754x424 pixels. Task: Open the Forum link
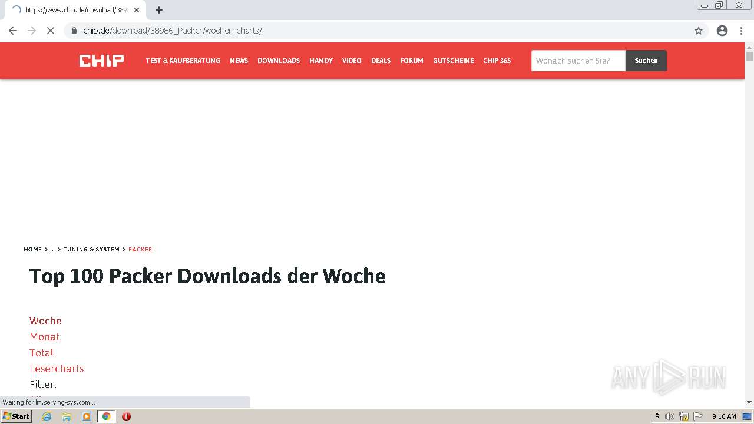[412, 61]
